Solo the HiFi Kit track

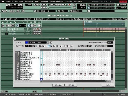(x=36, y=29)
